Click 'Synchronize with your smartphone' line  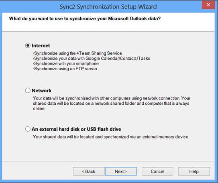click(x=66, y=63)
